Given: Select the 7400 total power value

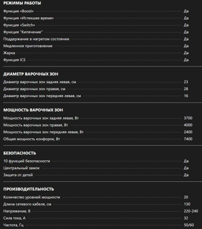Looking at the screenshot, I should pyautogui.click(x=188, y=139).
